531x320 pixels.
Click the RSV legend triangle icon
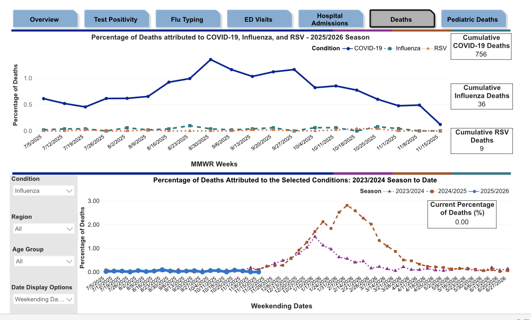coord(427,48)
